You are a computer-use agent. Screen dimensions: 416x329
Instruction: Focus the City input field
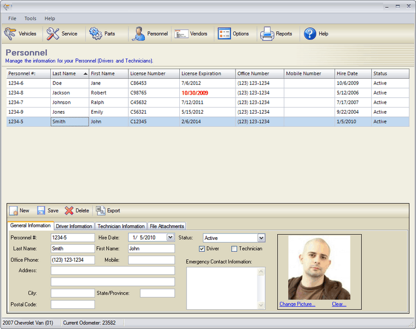(73, 293)
